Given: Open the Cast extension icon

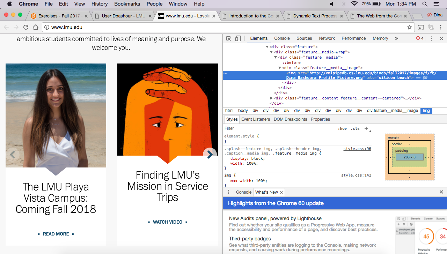Looking at the screenshot, I should 421,27.
